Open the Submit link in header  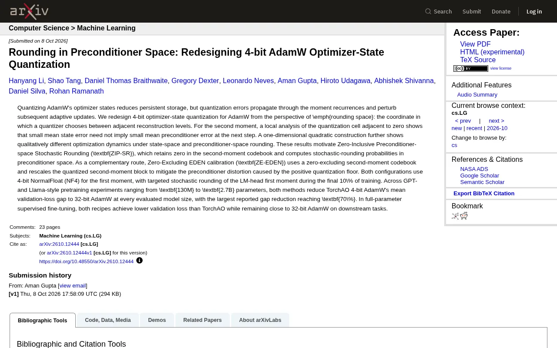pyautogui.click(x=472, y=11)
